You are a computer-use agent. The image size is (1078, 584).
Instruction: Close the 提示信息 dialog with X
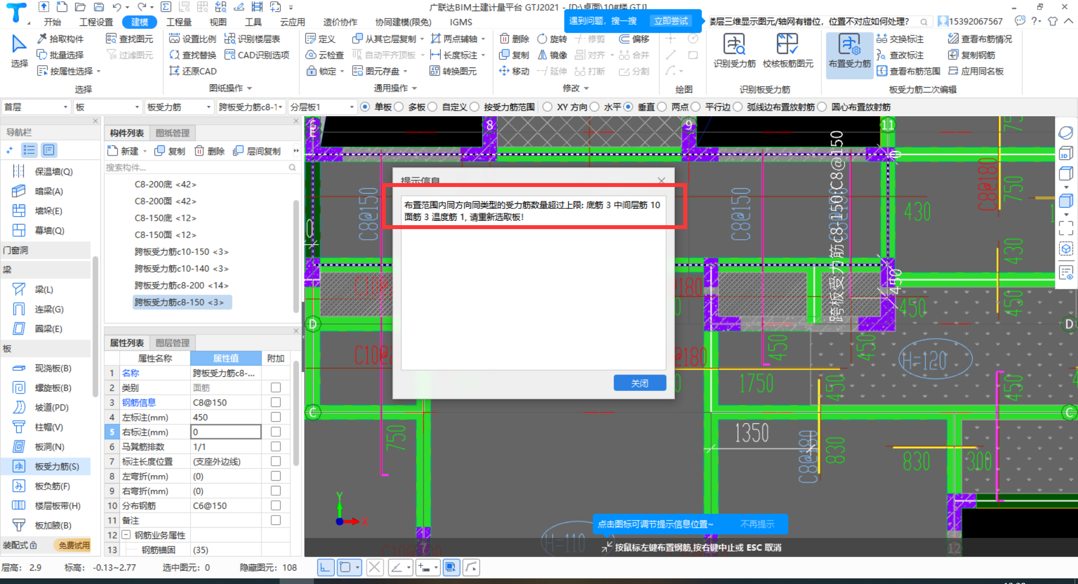pos(661,180)
